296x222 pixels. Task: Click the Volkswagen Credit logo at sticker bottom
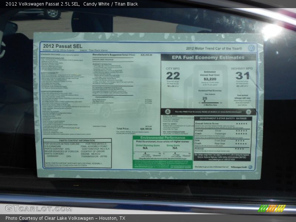pyautogui.click(x=250, y=167)
